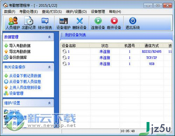This screenshot has width=175, height=136.
Task: Click the 10:05:48 status bar time
Action: coord(128,131)
